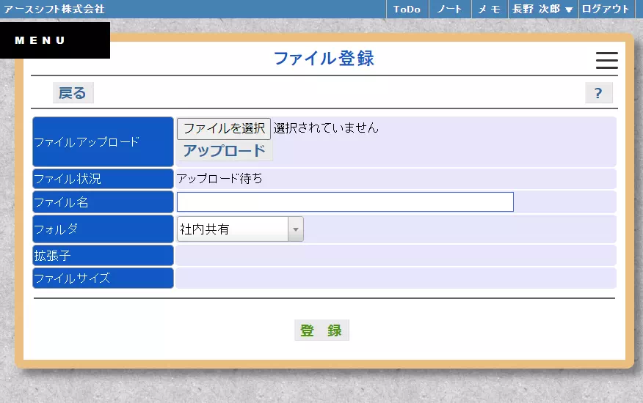Screen dimensions: 643x403
Task: Open the black MENU panel
Action: coord(55,40)
